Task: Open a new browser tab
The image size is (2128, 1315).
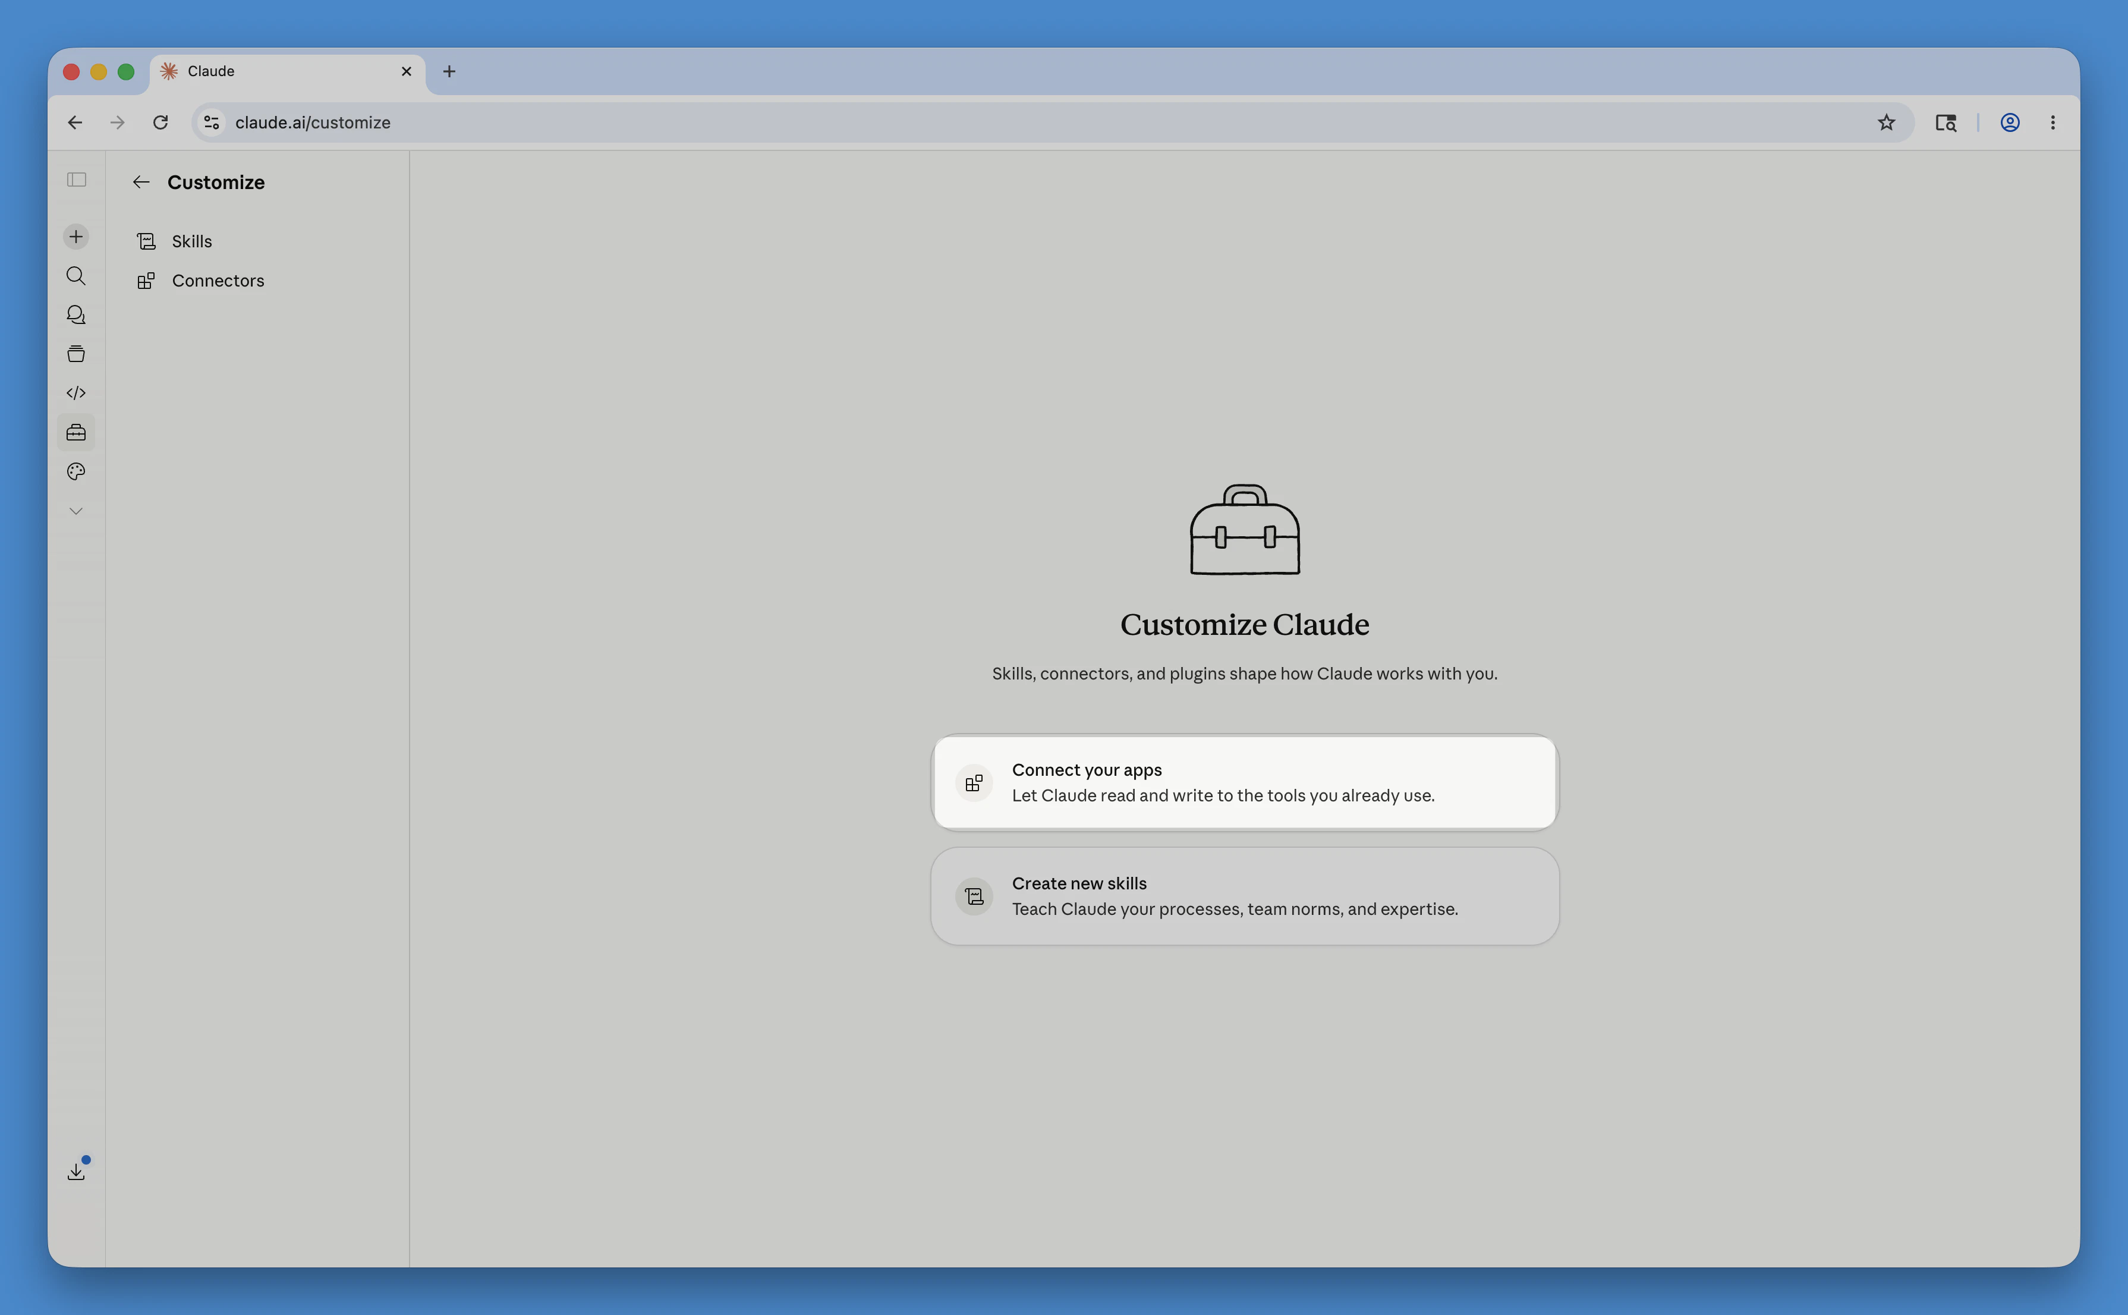Action: tap(449, 71)
